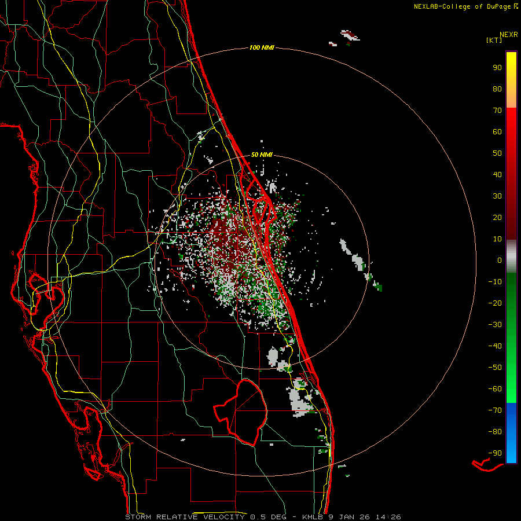This screenshot has width=521, height=521.
Task: Click the 14:26 timestamp in caption
Action: pos(388,517)
